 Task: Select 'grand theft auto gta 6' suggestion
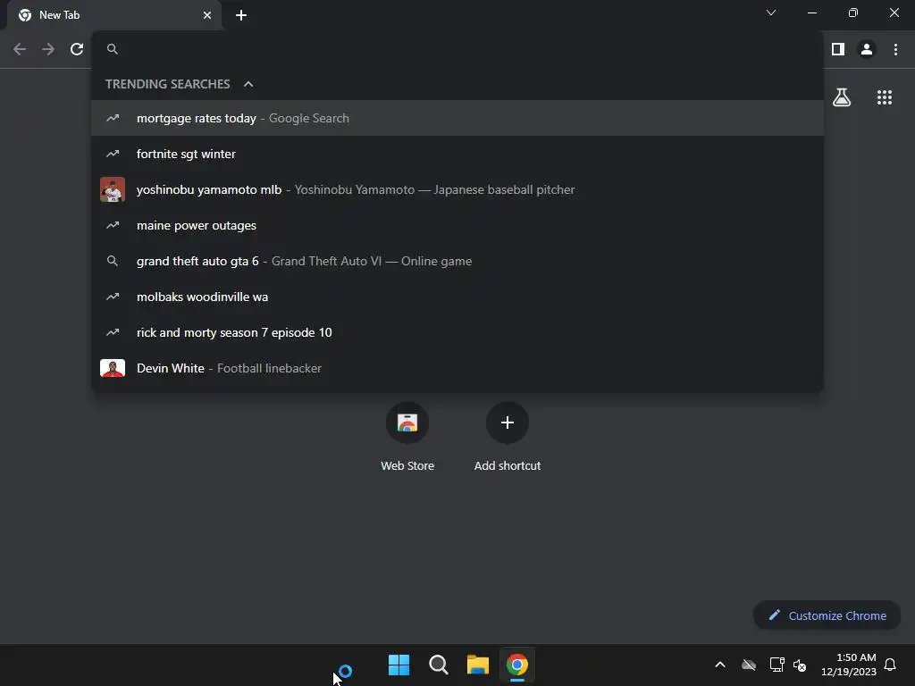click(x=457, y=262)
